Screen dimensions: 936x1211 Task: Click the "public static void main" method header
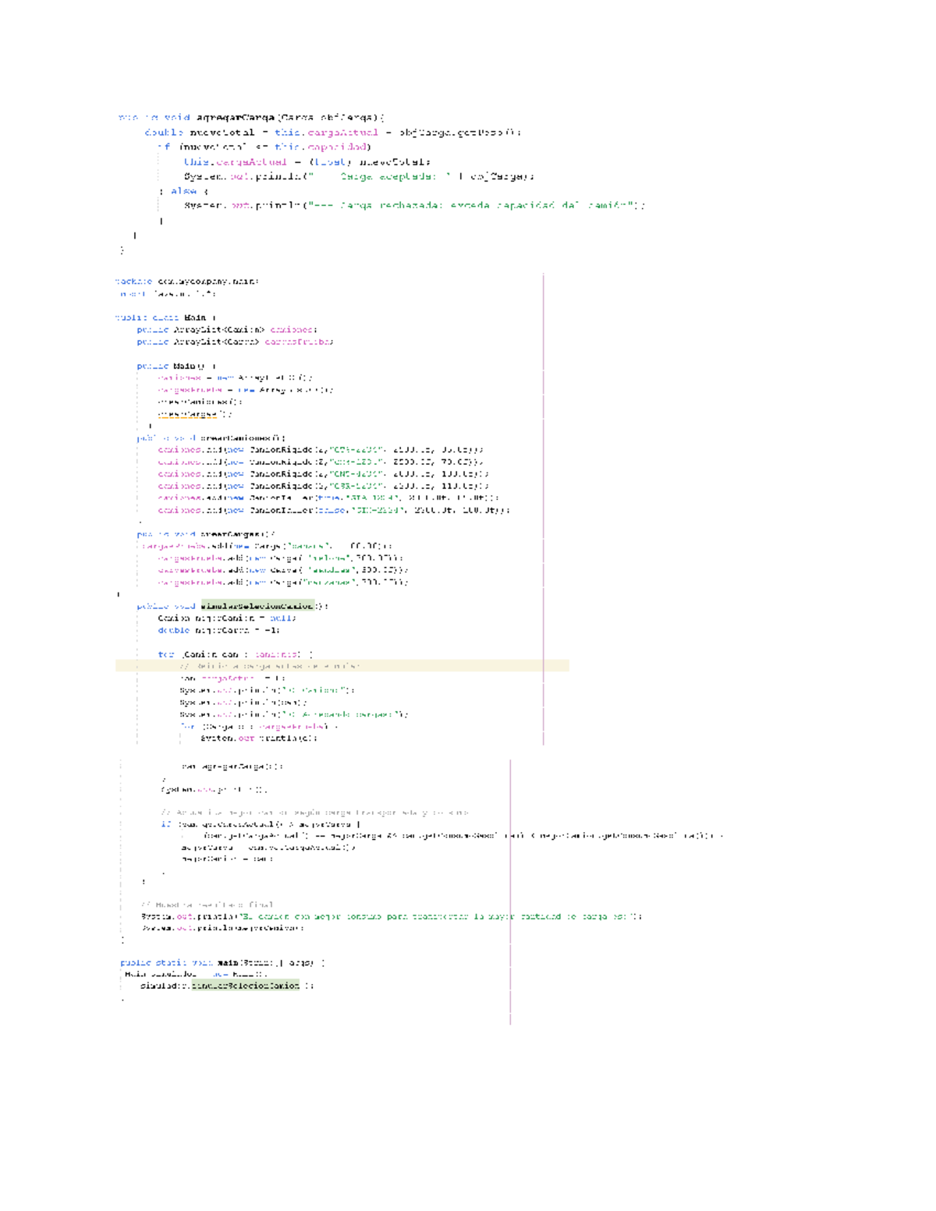click(x=223, y=963)
